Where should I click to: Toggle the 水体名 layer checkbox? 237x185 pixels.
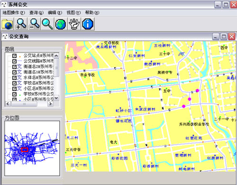coord(14,78)
